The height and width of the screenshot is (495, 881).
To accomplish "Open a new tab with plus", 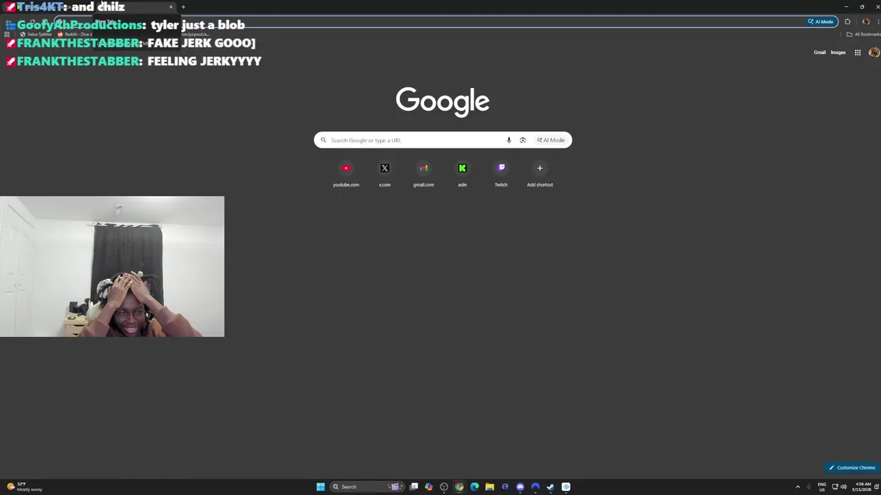I will [183, 7].
